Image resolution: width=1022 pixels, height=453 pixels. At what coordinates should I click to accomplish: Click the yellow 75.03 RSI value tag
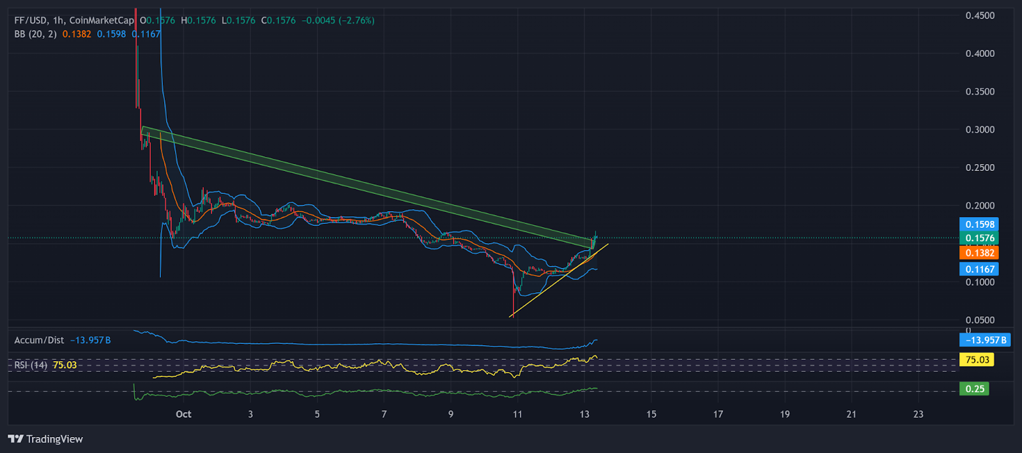977,360
